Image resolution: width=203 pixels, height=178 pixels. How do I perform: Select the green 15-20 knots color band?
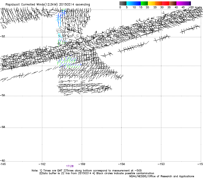144,3
